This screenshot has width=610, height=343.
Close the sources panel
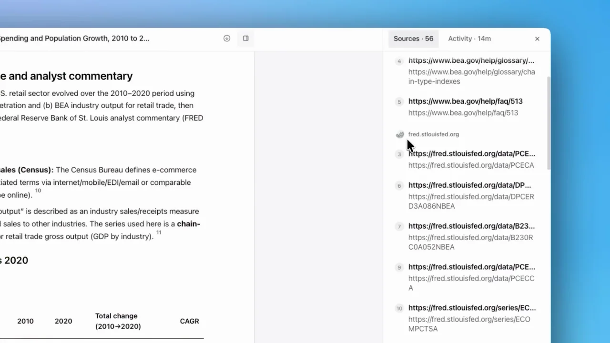pos(537,39)
